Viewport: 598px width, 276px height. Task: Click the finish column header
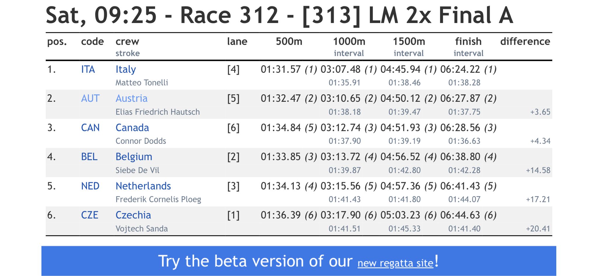click(468, 41)
